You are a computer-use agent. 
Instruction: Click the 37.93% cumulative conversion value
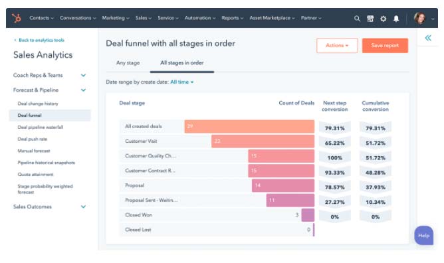point(376,187)
